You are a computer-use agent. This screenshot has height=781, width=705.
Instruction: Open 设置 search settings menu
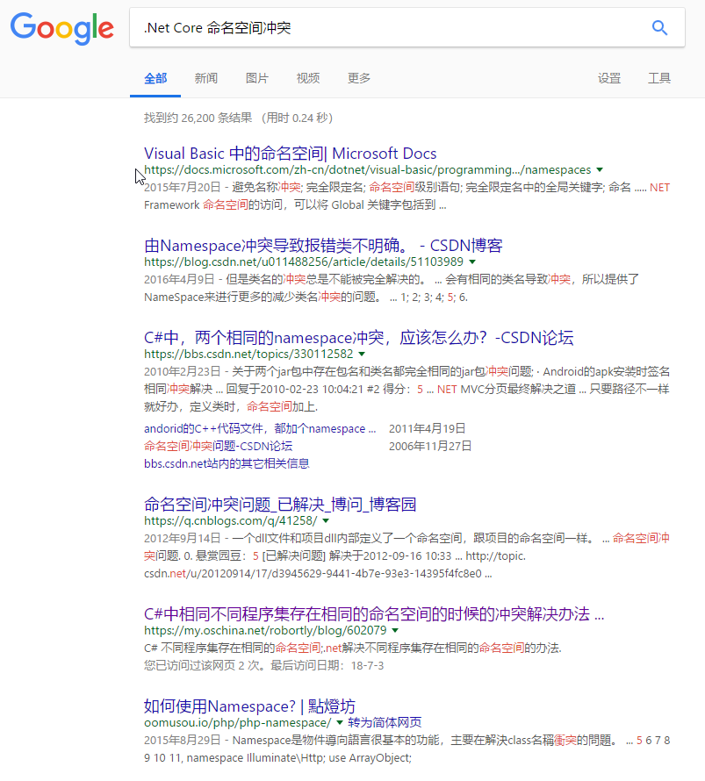(x=609, y=78)
